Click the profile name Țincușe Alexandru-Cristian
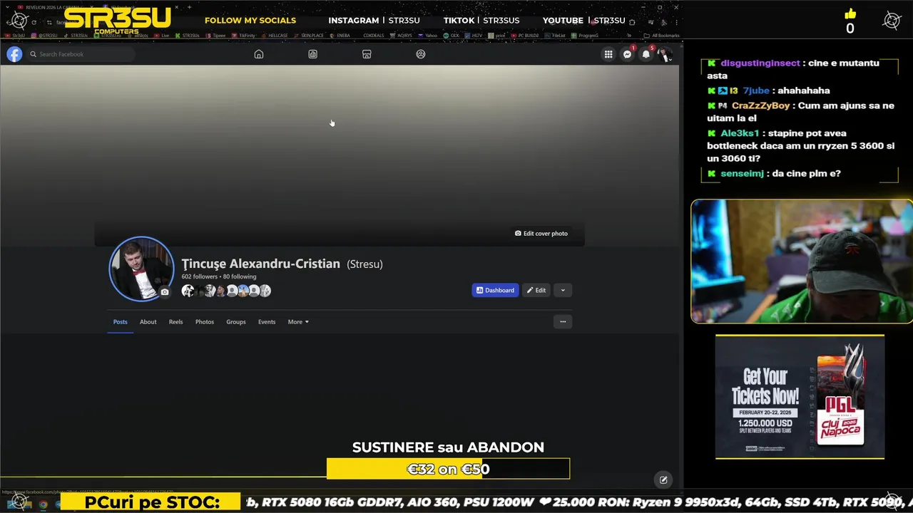This screenshot has width=913, height=513. 260,264
